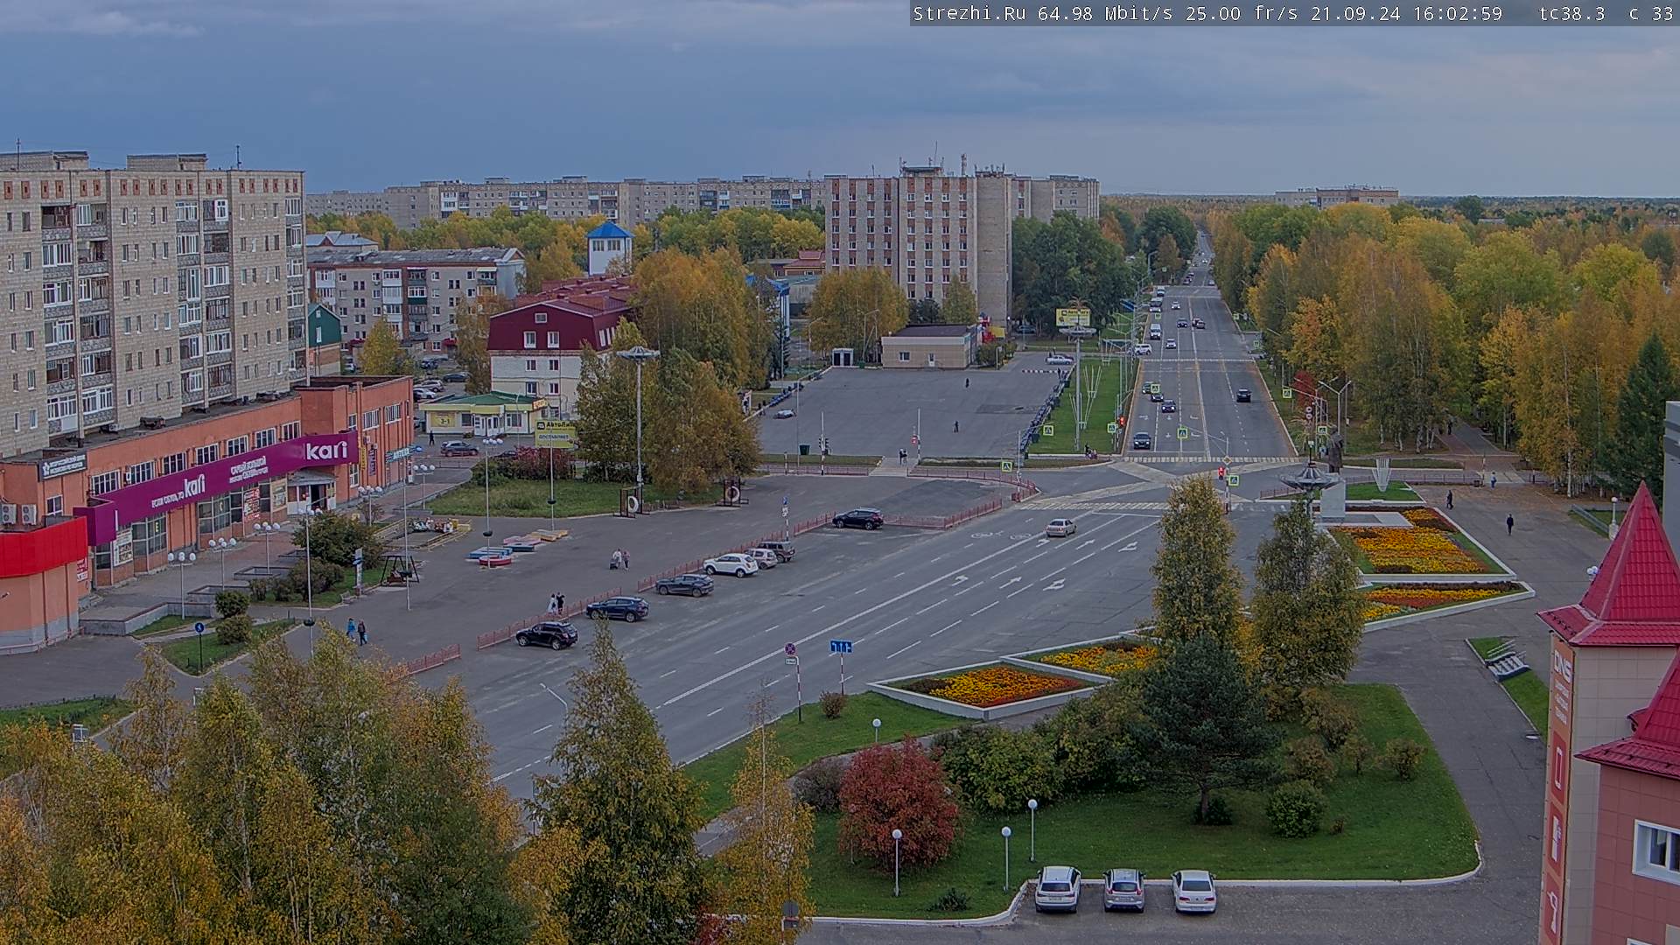Select the "tc38.3" overlay value
This screenshot has height=945, width=1680.
pos(1572,13)
